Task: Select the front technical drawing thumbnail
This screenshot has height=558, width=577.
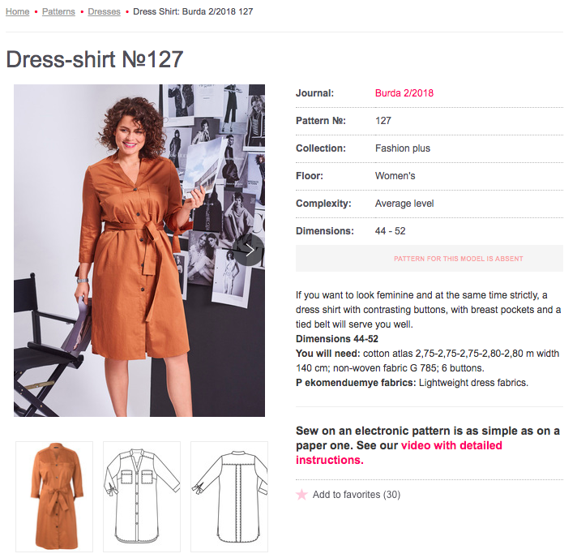Action: coord(142,496)
